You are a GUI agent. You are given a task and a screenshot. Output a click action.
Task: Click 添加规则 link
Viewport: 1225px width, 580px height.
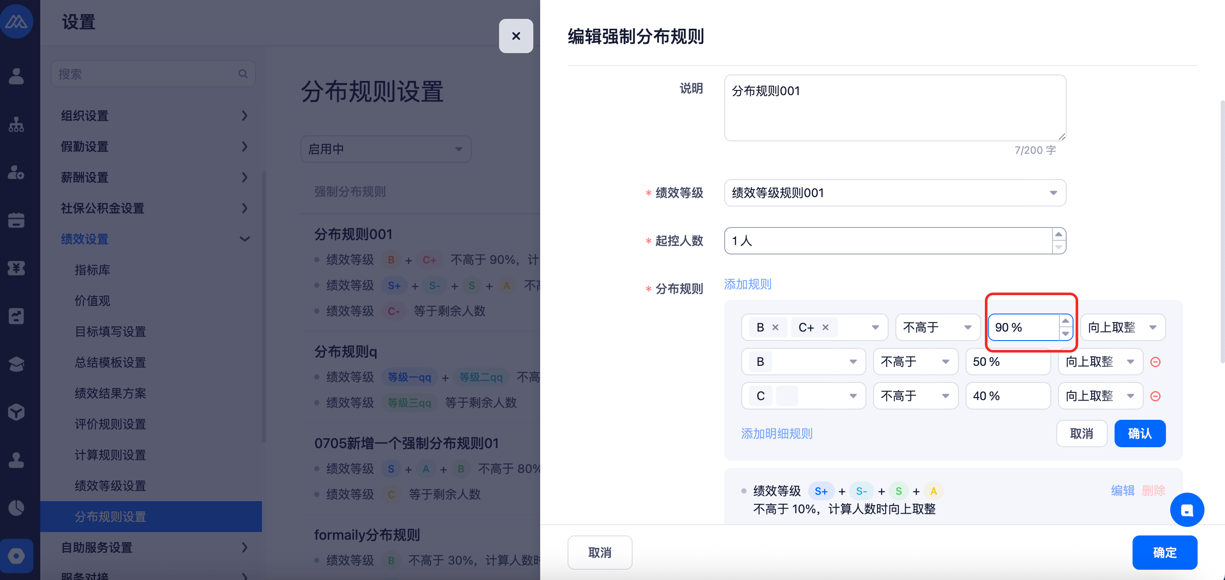[x=748, y=284]
